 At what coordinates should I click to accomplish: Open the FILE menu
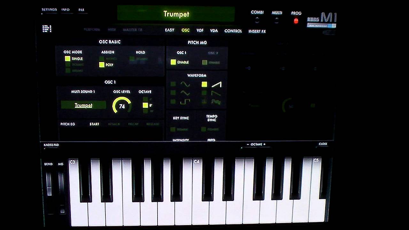pyautogui.click(x=81, y=10)
